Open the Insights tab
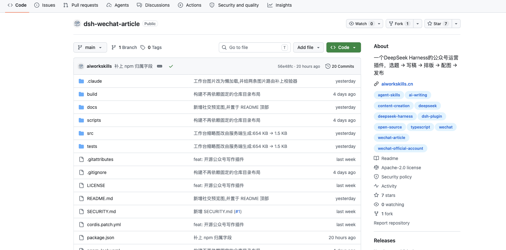Viewport: 506px width, 250px height. click(x=280, y=5)
